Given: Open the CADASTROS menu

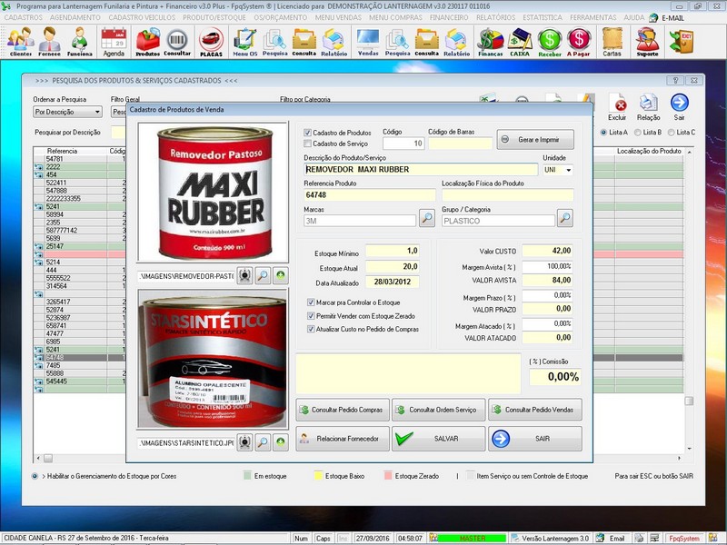Looking at the screenshot, I should point(24,17).
